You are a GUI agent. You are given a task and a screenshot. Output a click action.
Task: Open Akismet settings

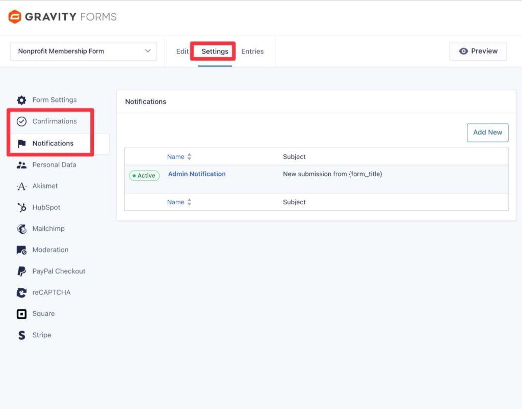tap(45, 186)
